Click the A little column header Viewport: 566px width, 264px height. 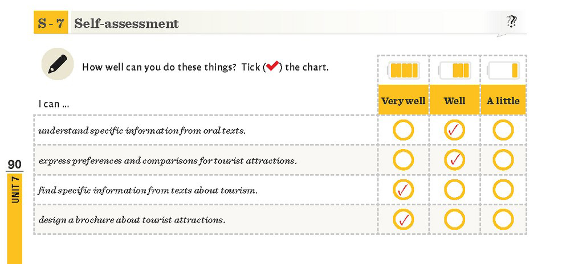[x=503, y=100]
